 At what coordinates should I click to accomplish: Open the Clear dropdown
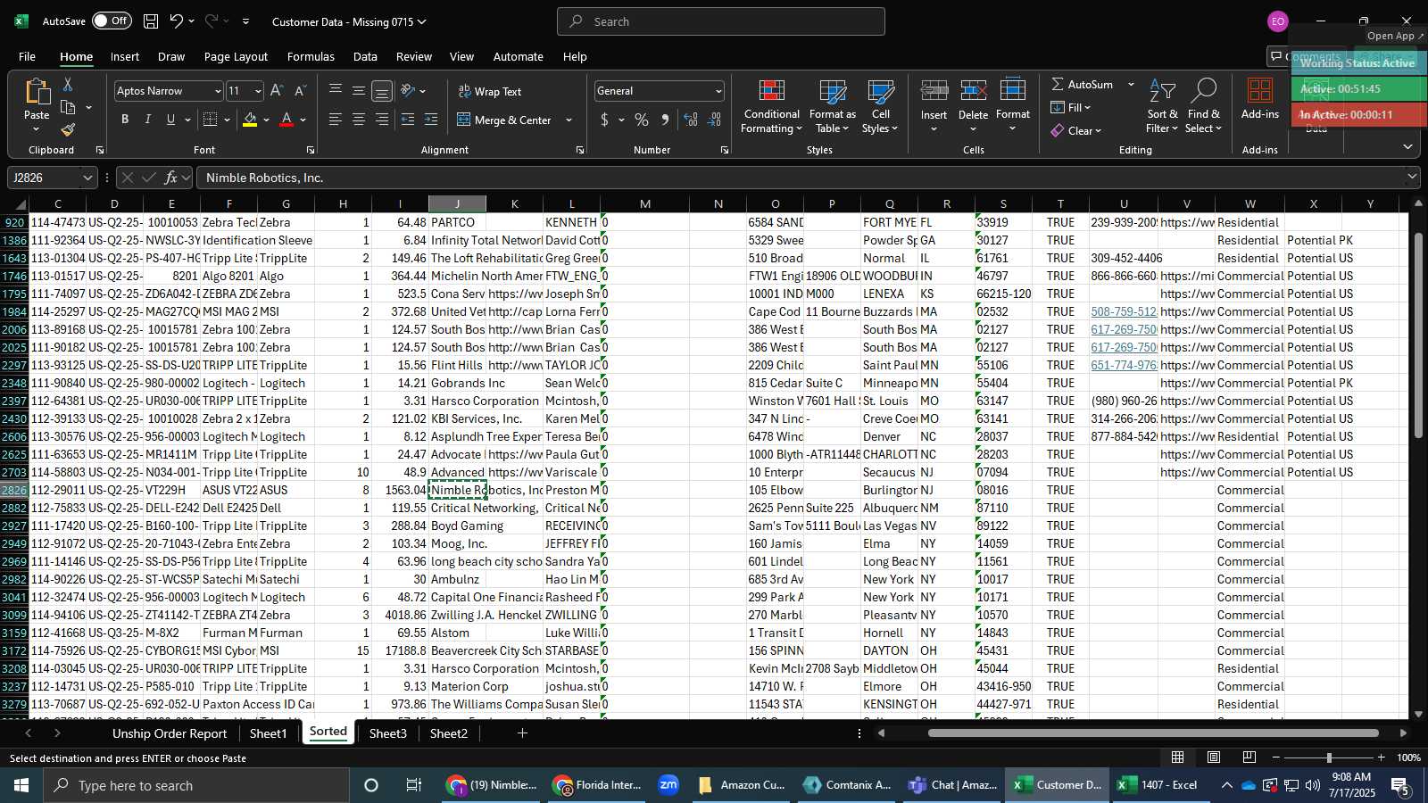[x=1076, y=130]
